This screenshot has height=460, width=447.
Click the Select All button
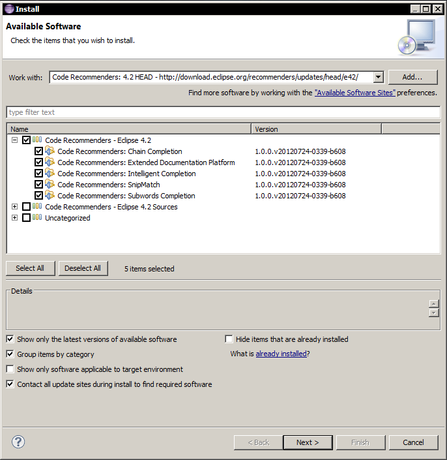30,268
